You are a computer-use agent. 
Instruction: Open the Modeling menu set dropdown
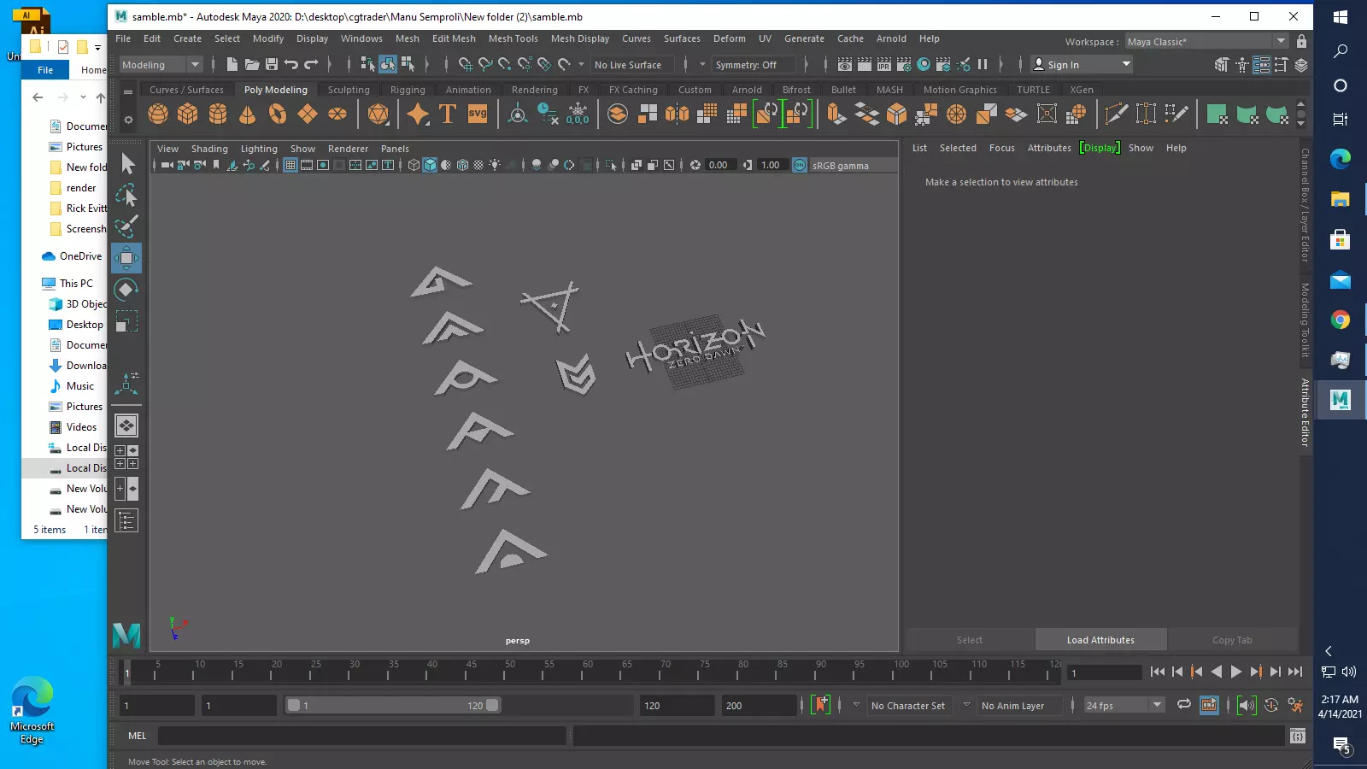161,65
